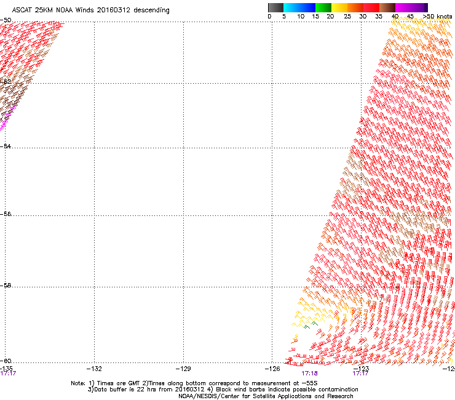This screenshot has height=400, width=455.
Task: Select the gray 0-5 knots legend swatch
Action: 275,7
